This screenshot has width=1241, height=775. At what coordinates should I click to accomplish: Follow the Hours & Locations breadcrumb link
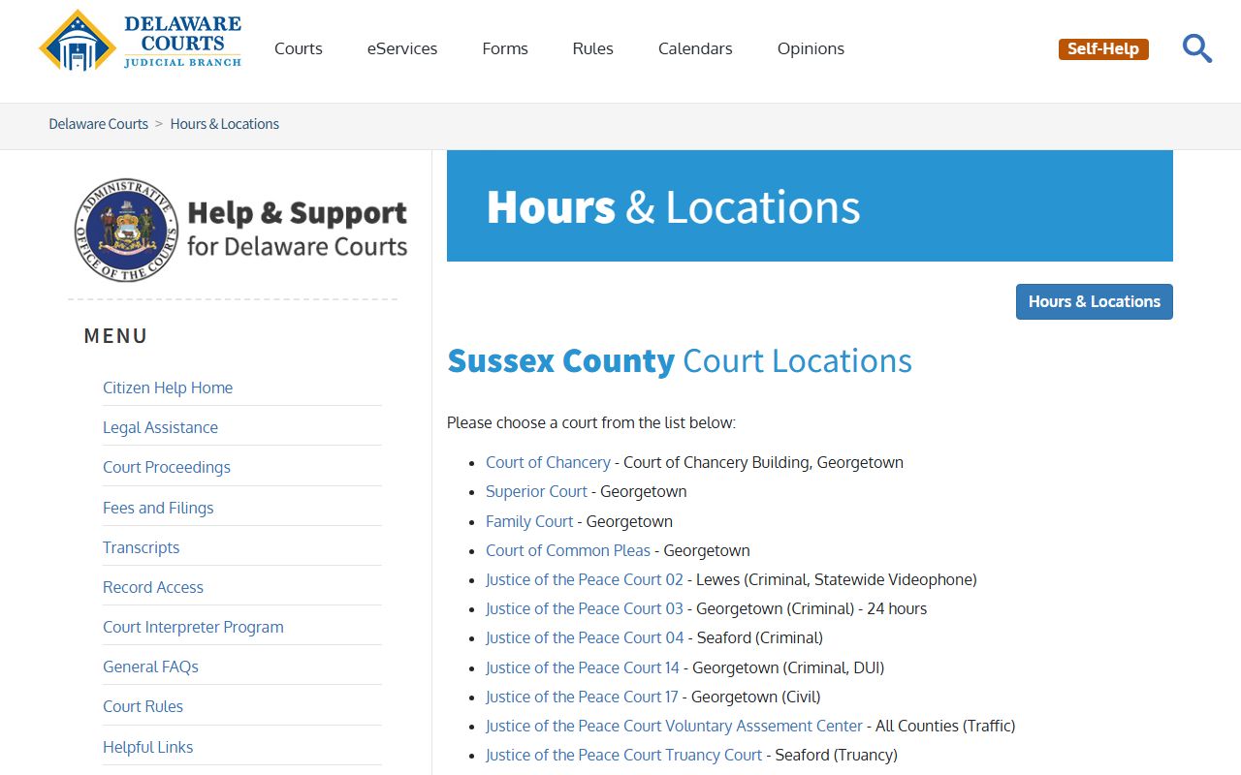(225, 124)
